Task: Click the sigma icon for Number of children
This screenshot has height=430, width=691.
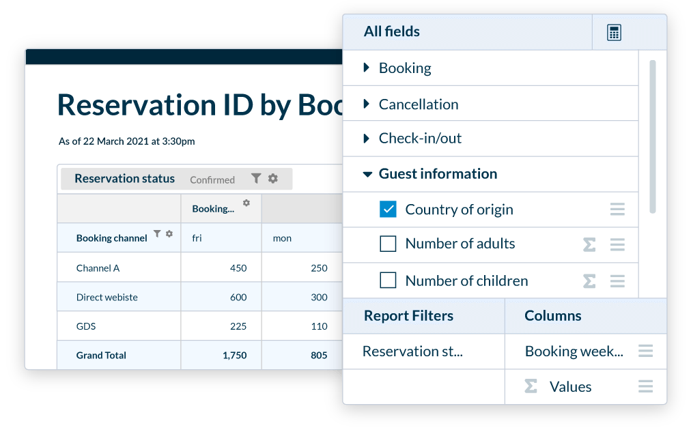Action: [x=589, y=281]
